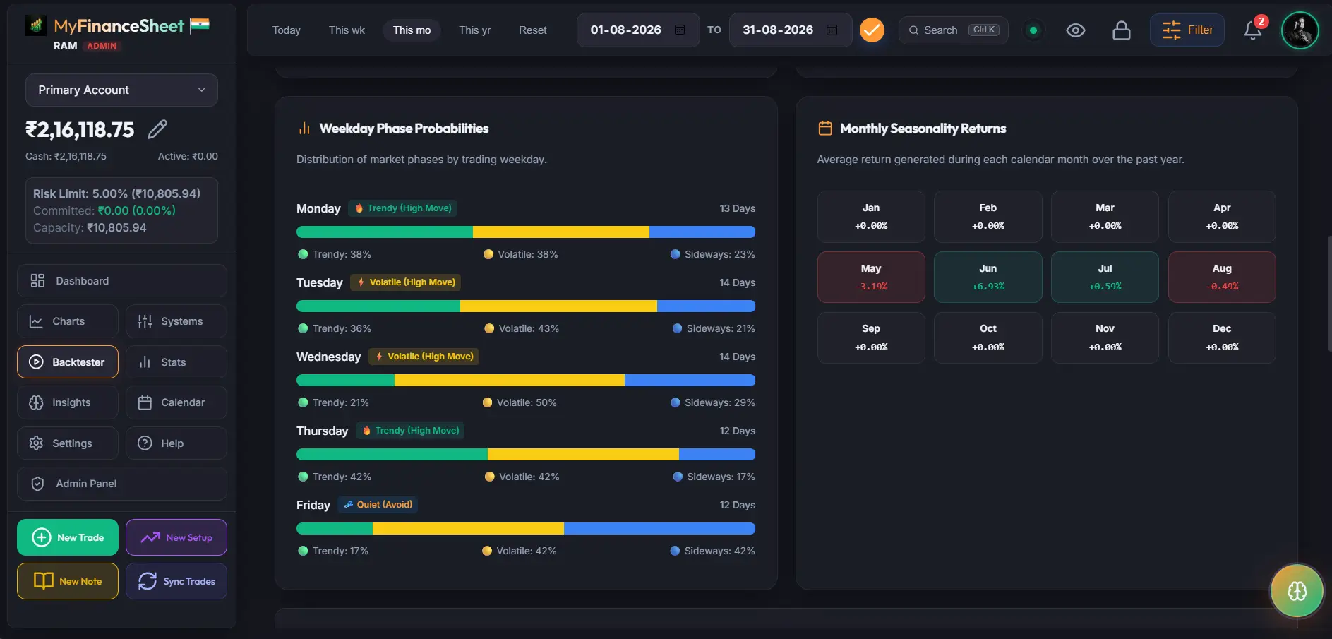Screen dimensions: 1332x639
Task: Click the end date field 31-08-2026
Action: point(791,30)
